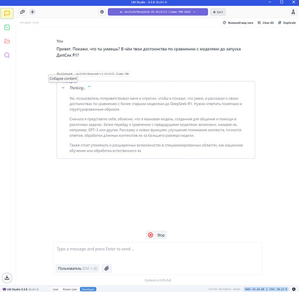Screen dimensions: 299x292
Task: Eject the loaded model
Action: tap(218, 12)
